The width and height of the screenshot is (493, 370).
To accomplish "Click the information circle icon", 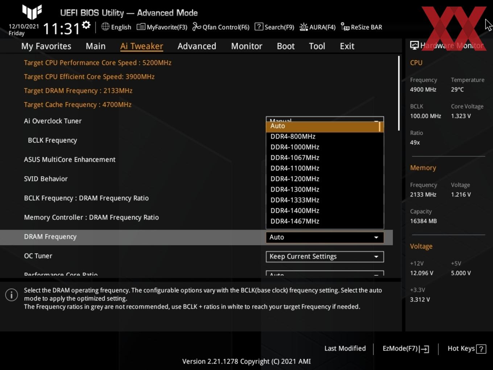I will [x=12, y=295].
